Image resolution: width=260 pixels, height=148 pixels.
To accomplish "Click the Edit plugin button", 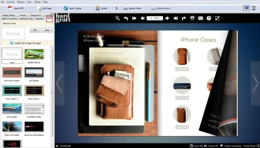I will [x=35, y=30].
